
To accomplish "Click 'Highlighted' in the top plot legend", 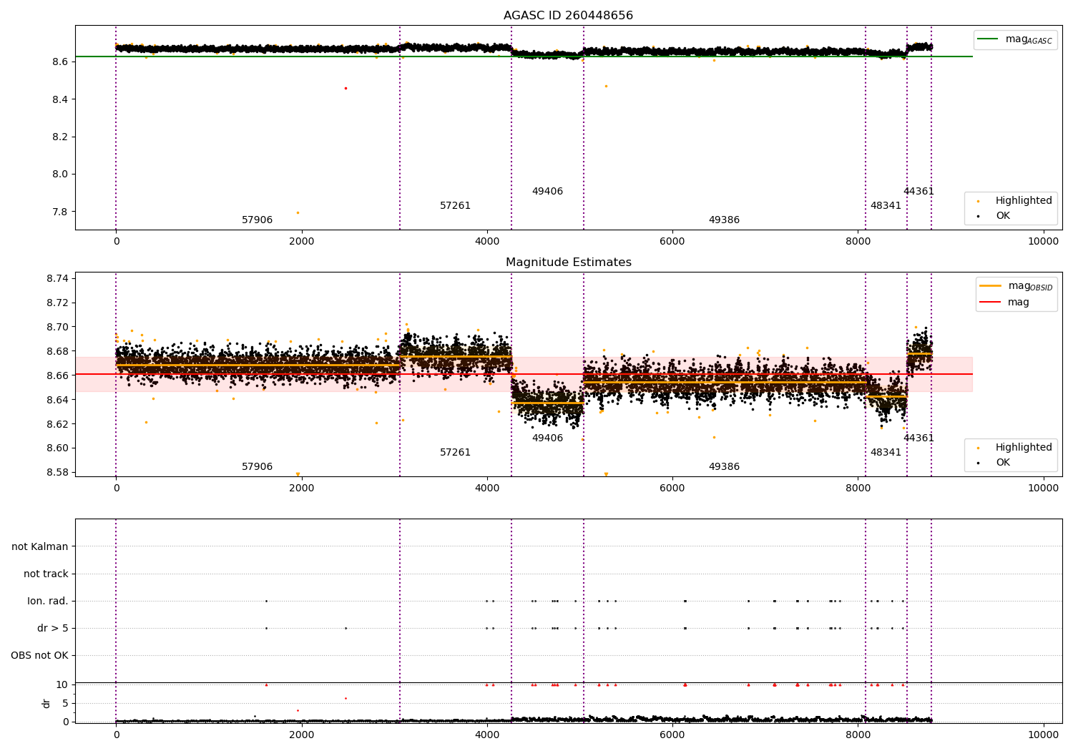I will (x=1024, y=201).
